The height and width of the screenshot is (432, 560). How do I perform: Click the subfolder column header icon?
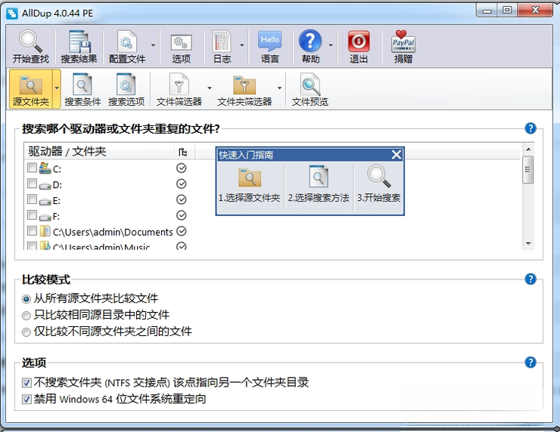pyautogui.click(x=182, y=152)
